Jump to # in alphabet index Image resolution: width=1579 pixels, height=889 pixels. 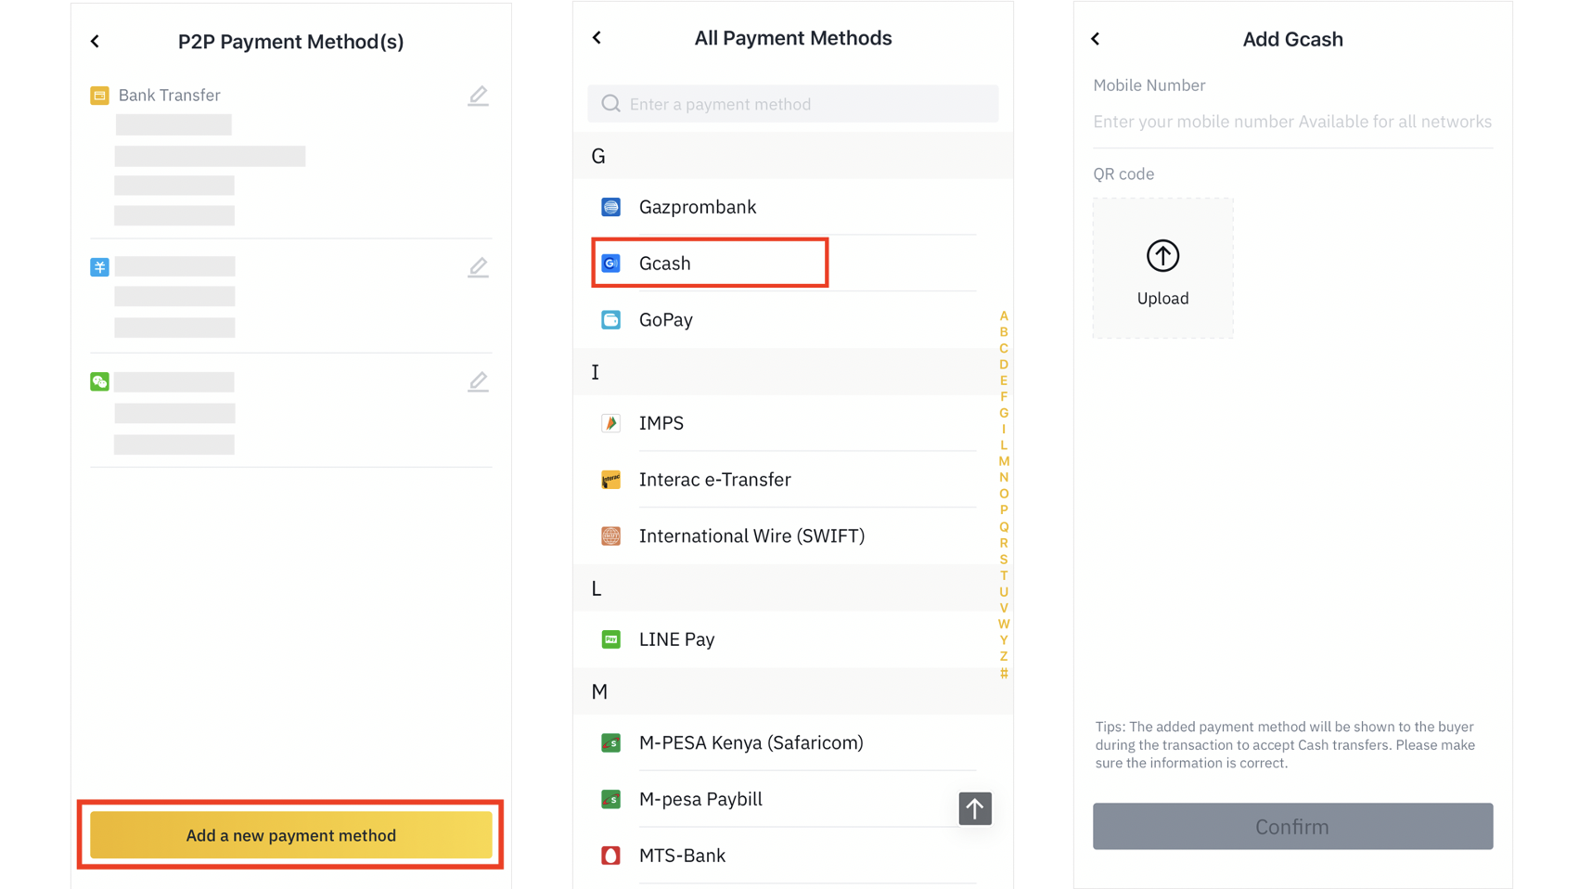(1004, 673)
